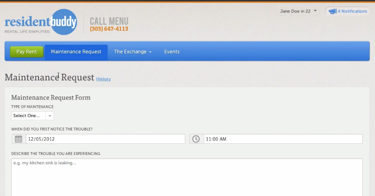The height and width of the screenshot is (196, 375).
Task: Click the residentbuddy logo
Action: pyautogui.click(x=41, y=22)
